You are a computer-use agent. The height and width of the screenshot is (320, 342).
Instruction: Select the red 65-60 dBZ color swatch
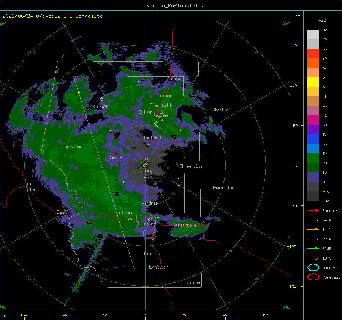click(313, 54)
